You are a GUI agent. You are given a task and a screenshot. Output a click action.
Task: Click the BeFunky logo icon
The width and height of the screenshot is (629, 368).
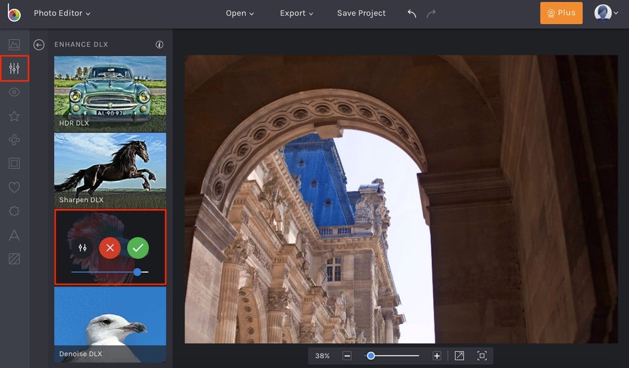[x=14, y=13]
